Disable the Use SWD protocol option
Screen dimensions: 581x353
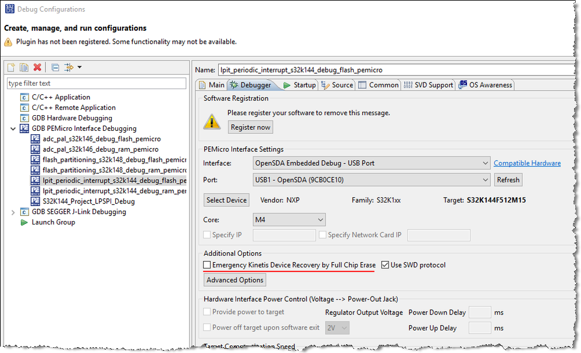(x=385, y=265)
